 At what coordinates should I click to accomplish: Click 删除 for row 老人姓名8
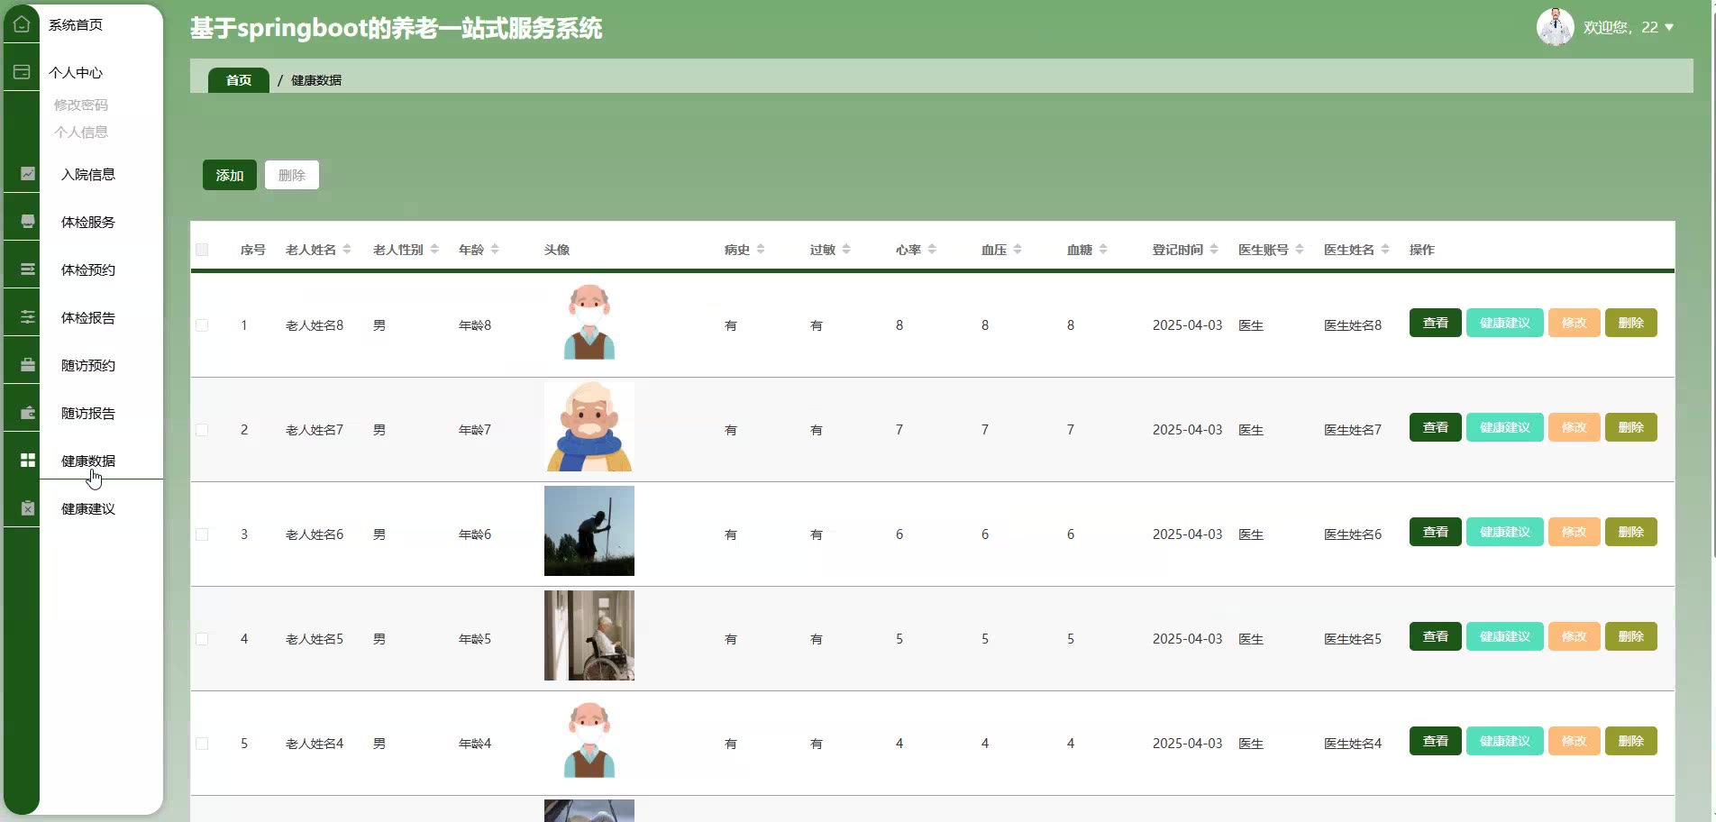pyautogui.click(x=1631, y=323)
